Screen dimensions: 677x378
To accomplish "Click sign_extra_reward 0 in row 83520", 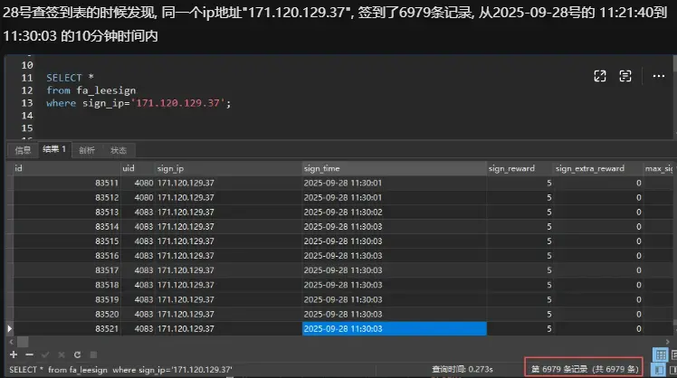I will [598, 314].
